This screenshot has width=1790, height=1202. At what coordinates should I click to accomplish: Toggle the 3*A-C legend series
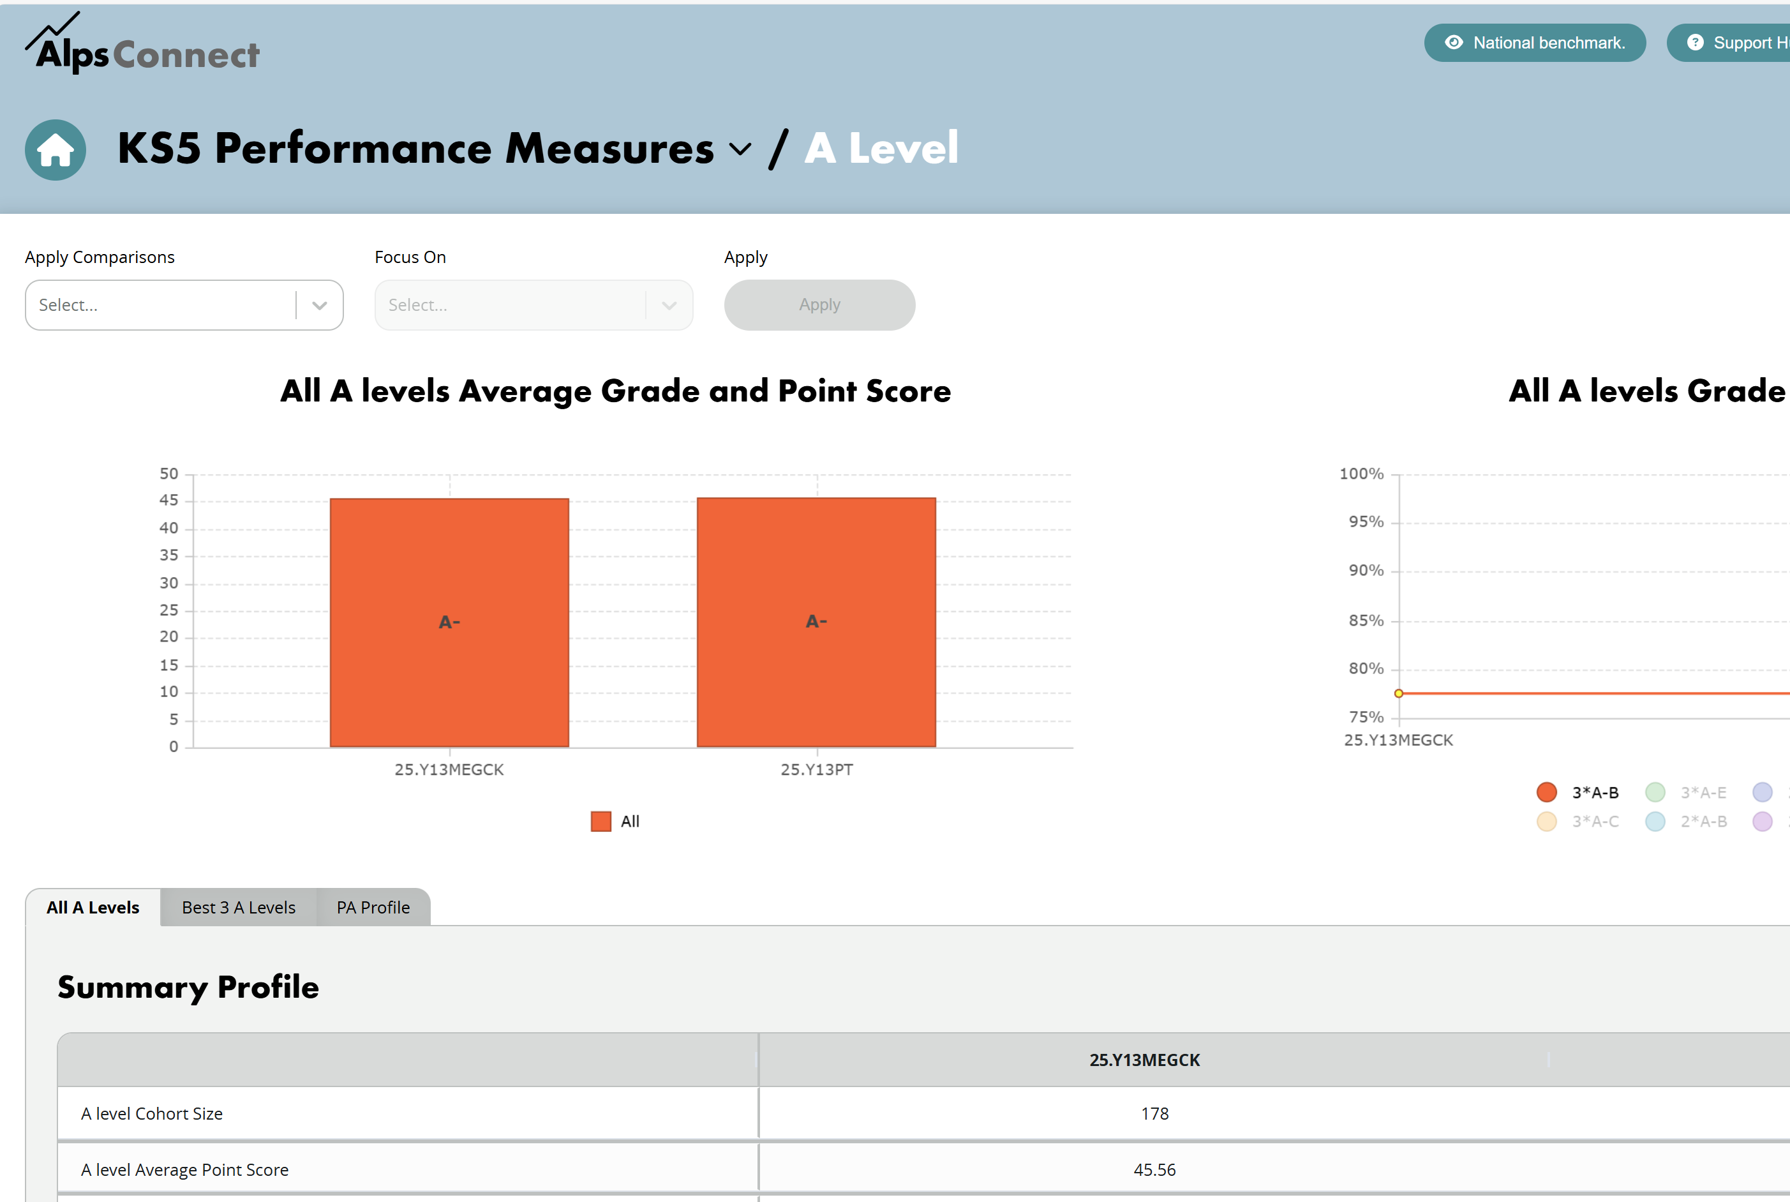(1577, 821)
